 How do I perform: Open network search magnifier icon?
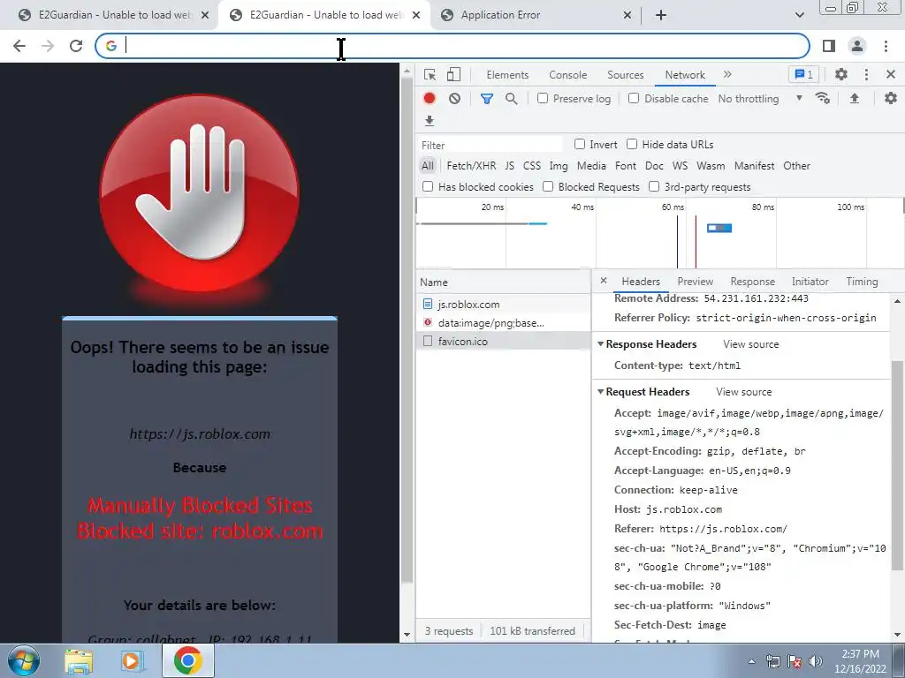point(512,99)
